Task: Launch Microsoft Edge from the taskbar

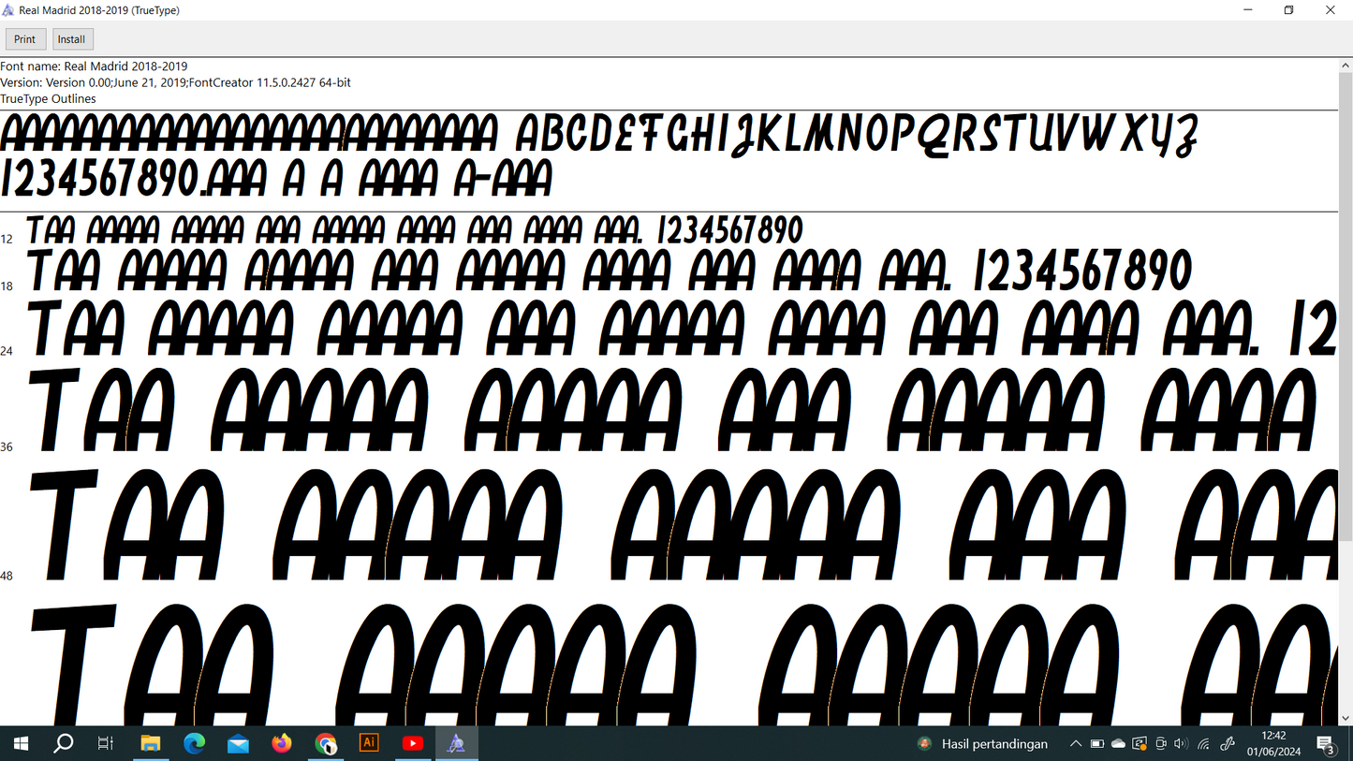Action: tap(194, 744)
